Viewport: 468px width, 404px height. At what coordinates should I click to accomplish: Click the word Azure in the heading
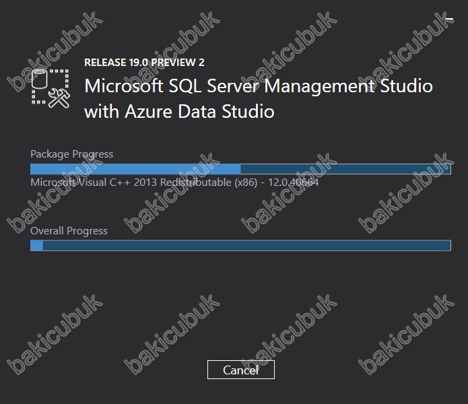(x=148, y=112)
